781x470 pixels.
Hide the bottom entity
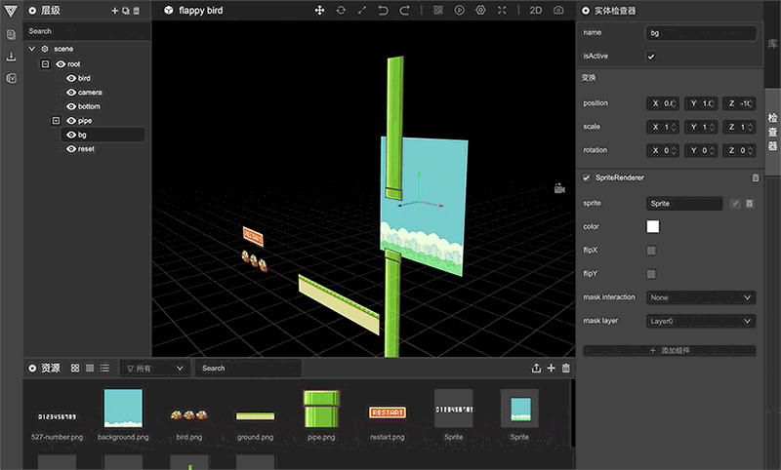point(71,106)
